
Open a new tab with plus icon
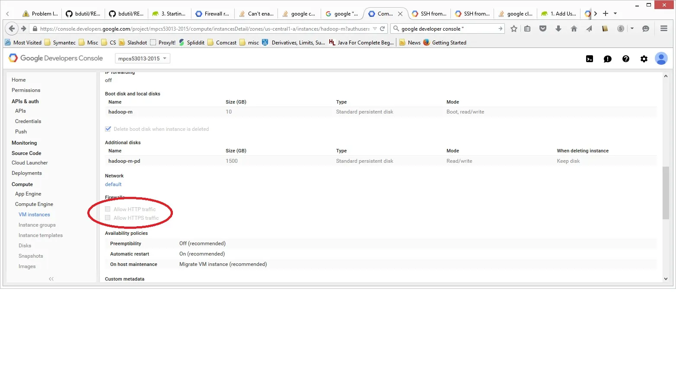coord(606,13)
